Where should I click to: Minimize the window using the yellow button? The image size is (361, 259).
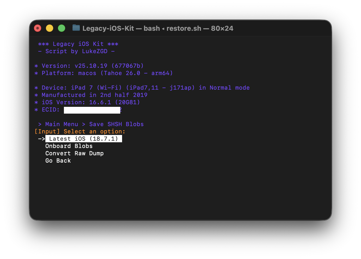tap(50, 28)
